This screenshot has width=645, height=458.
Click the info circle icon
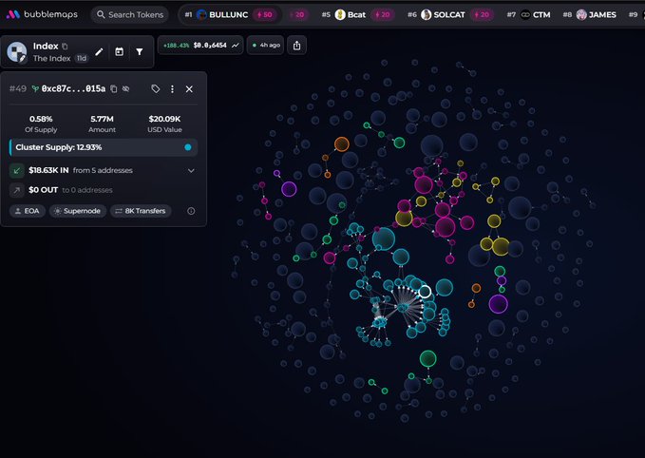click(191, 211)
